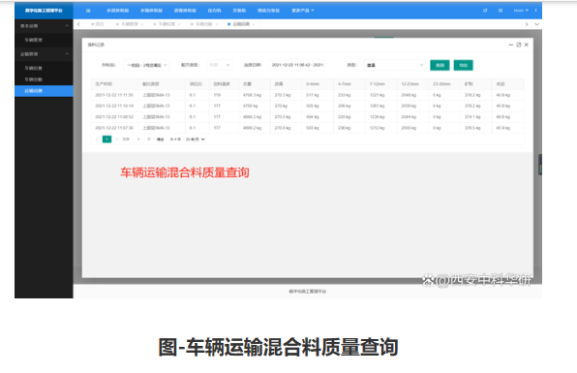
Task: Open 沥青拌和站 in the top navigation
Action: (x=185, y=11)
